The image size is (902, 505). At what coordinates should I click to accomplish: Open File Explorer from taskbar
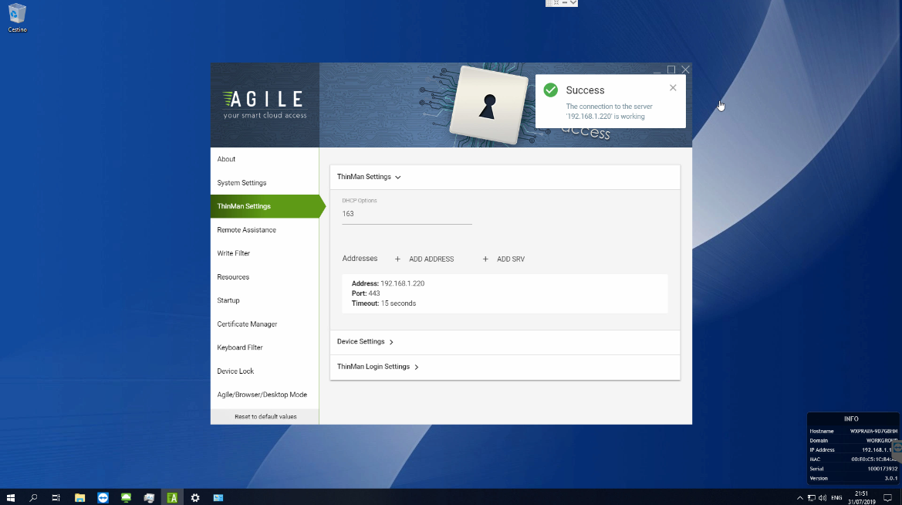pos(80,497)
